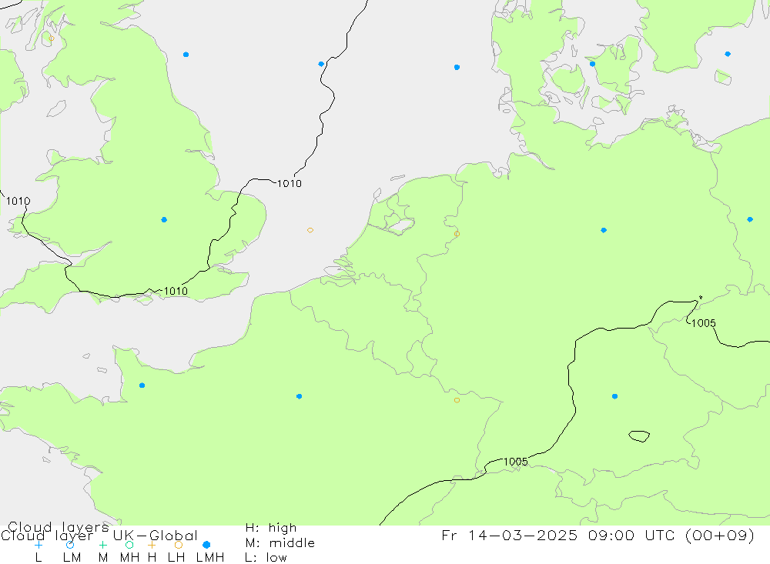Select the orange marker over northeastern France

coord(457,401)
